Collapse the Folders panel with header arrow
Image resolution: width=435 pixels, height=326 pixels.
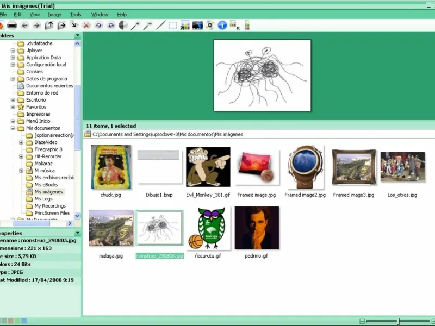(78, 35)
